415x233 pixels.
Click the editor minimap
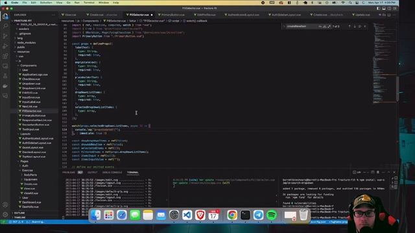[384, 63]
